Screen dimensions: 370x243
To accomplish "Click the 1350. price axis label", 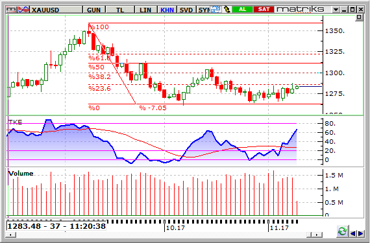I will point(334,31).
